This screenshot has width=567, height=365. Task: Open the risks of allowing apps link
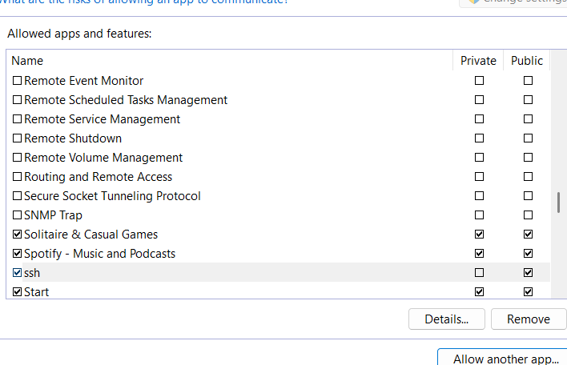point(144,2)
